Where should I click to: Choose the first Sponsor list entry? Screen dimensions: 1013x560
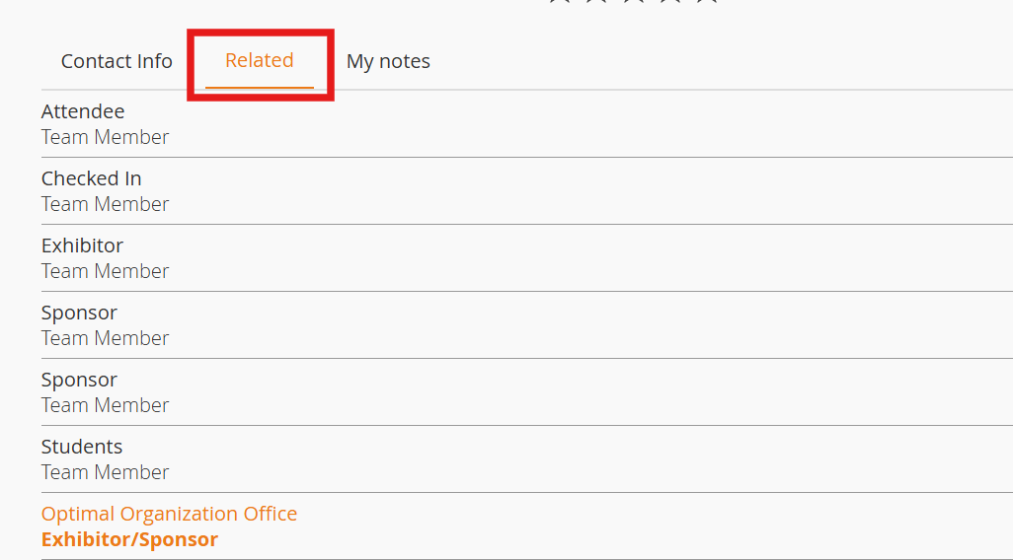click(x=79, y=313)
